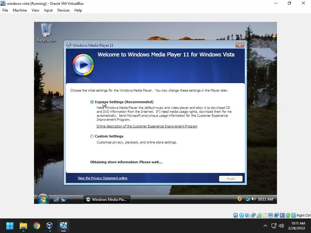311x233 pixels.
Task: Open the Input menu
Action: pos(48,10)
